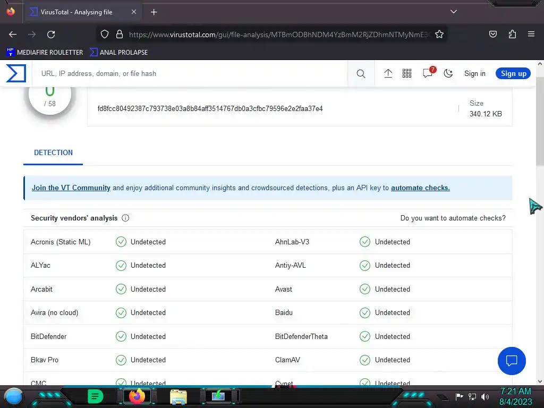Click the BitDefender vendor name

(48, 336)
